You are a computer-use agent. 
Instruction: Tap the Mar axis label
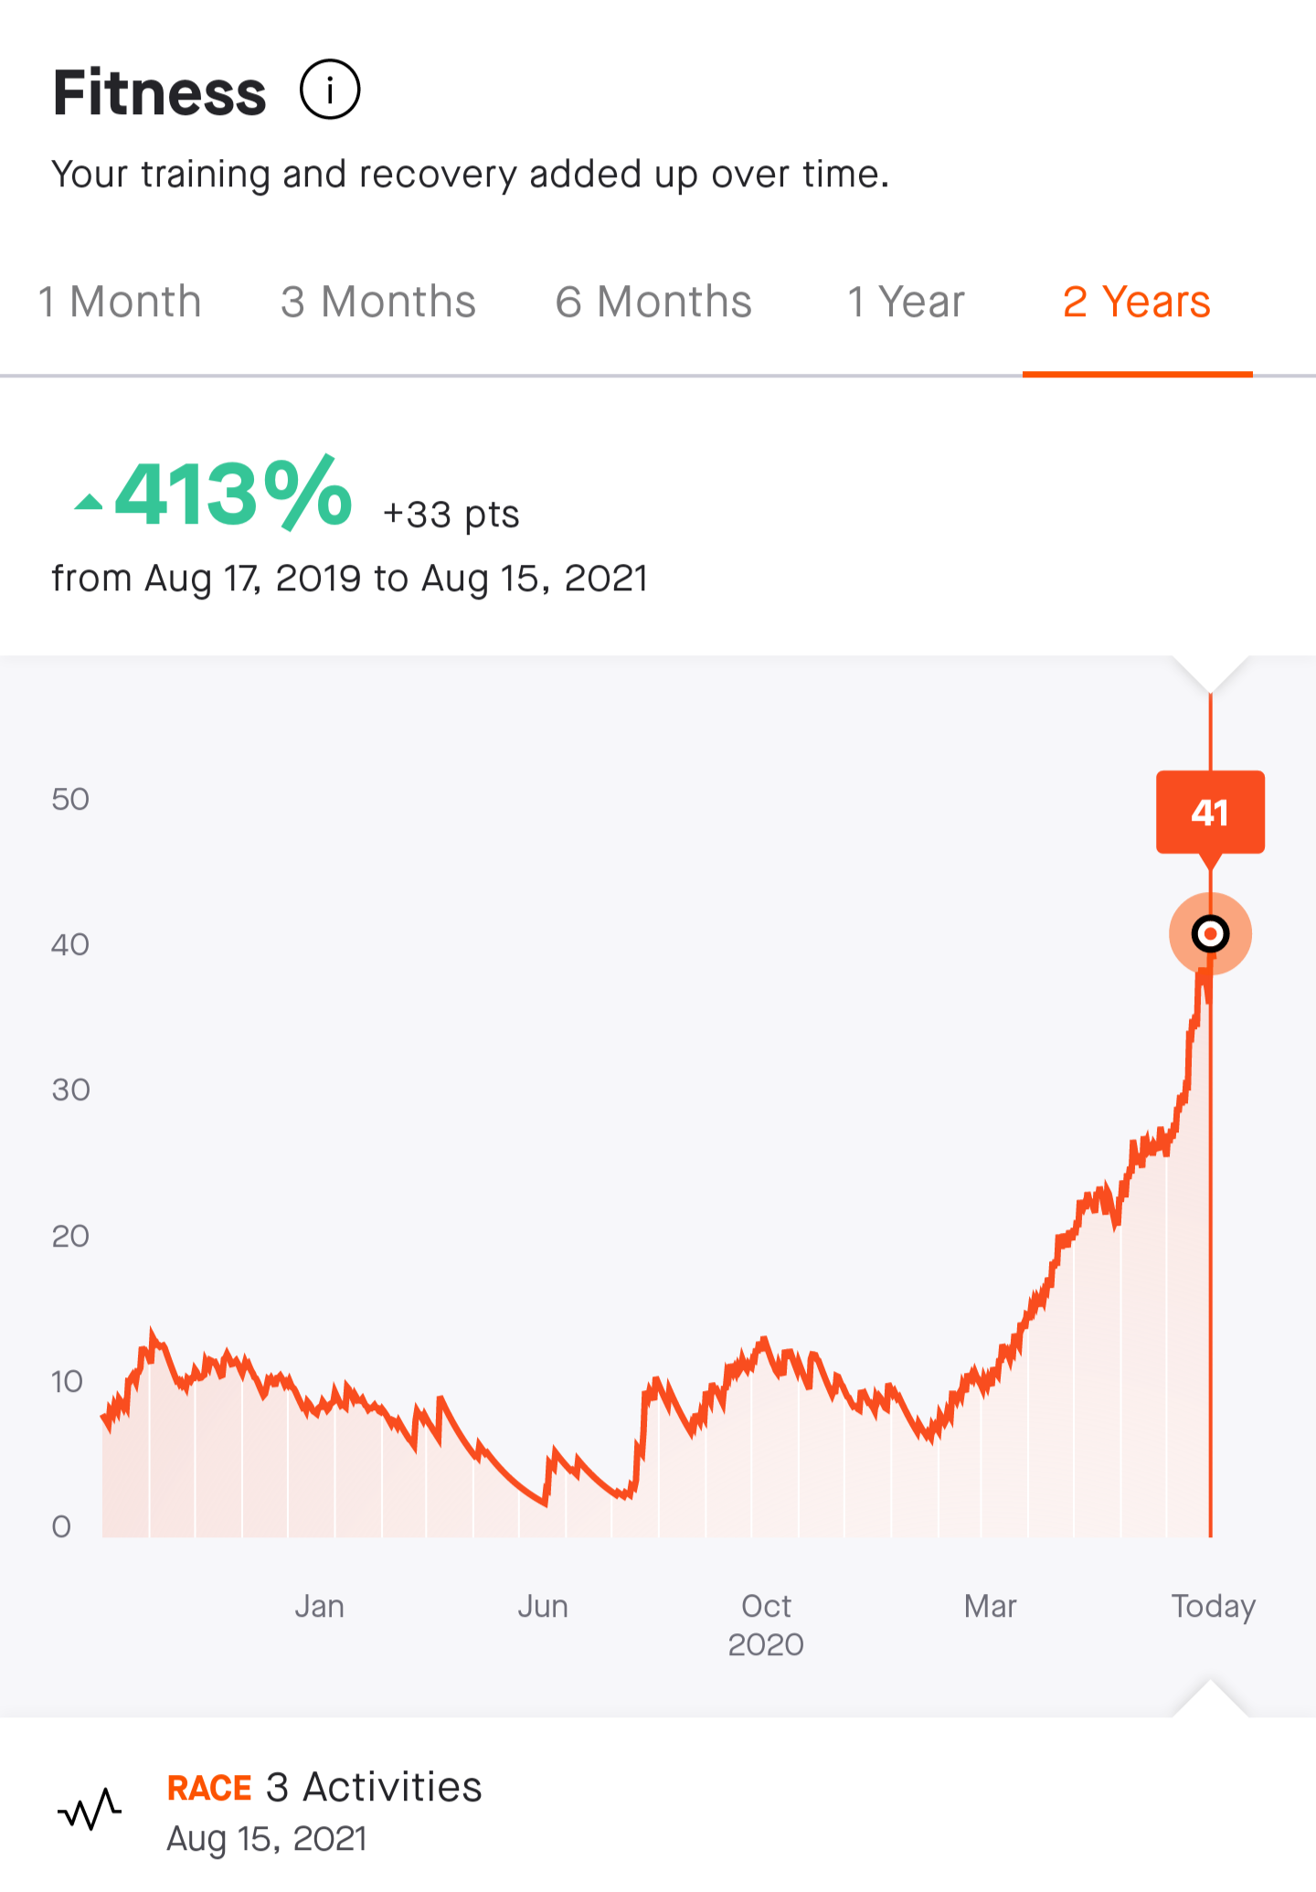[990, 1606]
